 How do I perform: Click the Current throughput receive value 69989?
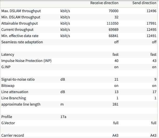114,30
